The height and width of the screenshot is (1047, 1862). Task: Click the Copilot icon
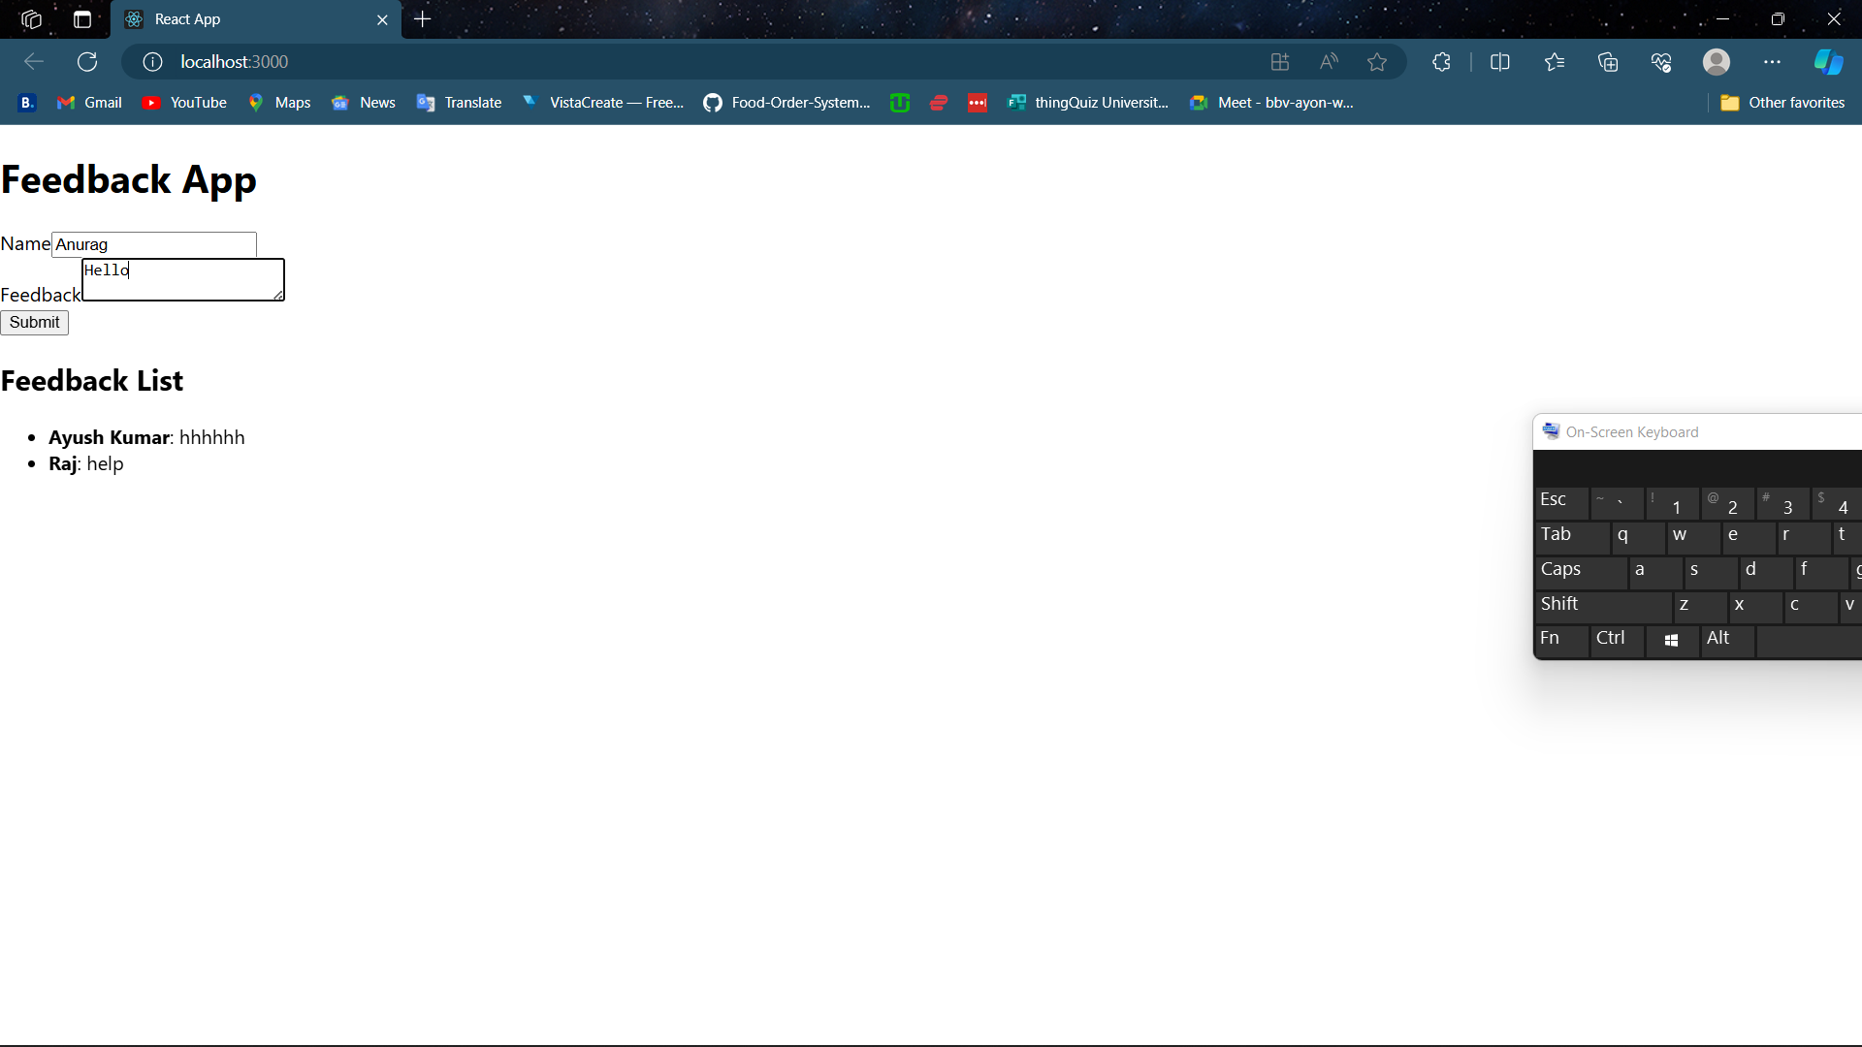point(1828,62)
